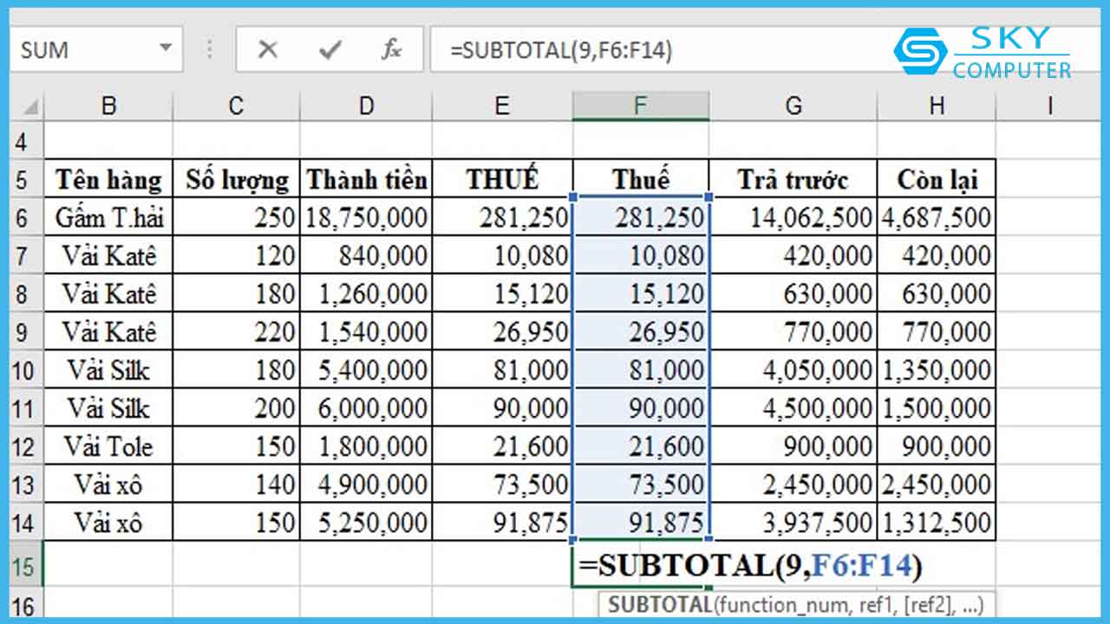Viewport: 1110px width, 624px height.
Task: Click the SUBTOTAL formula in cell F15
Action: 751,565
